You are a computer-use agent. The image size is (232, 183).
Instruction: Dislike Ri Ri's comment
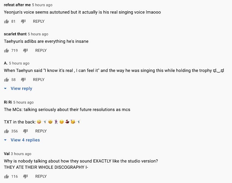pyautogui.click(x=25, y=131)
